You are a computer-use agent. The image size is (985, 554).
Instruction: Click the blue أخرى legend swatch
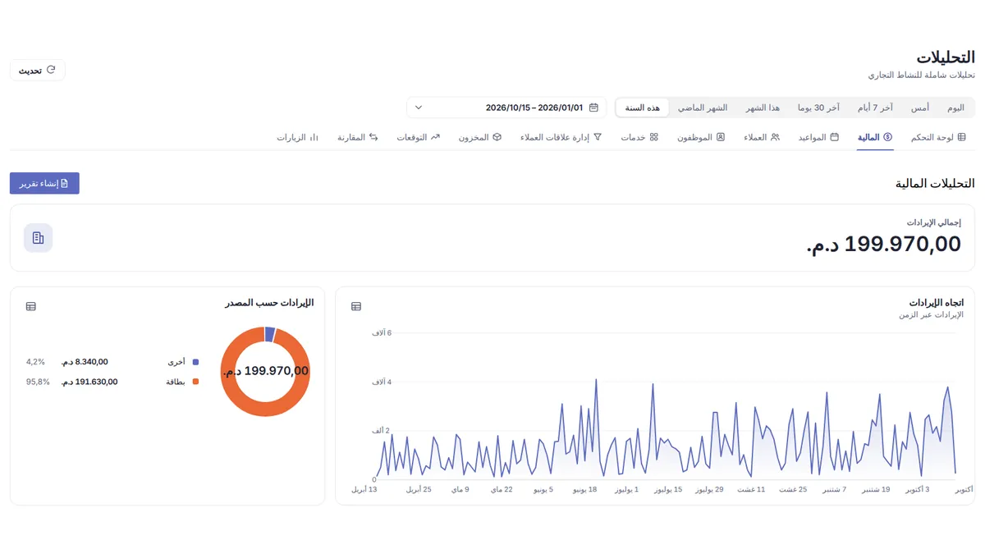tap(195, 362)
